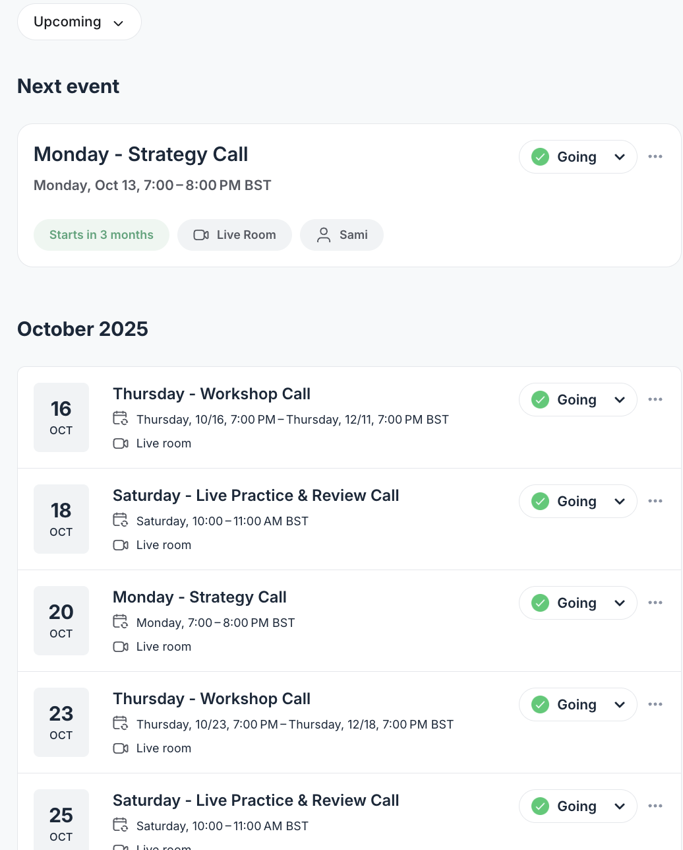Click green Going checkmark on Oct 20 event

pos(541,603)
